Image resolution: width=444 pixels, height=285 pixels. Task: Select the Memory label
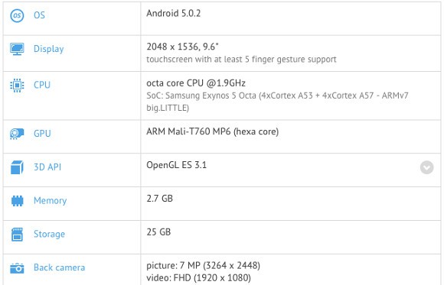(50, 201)
